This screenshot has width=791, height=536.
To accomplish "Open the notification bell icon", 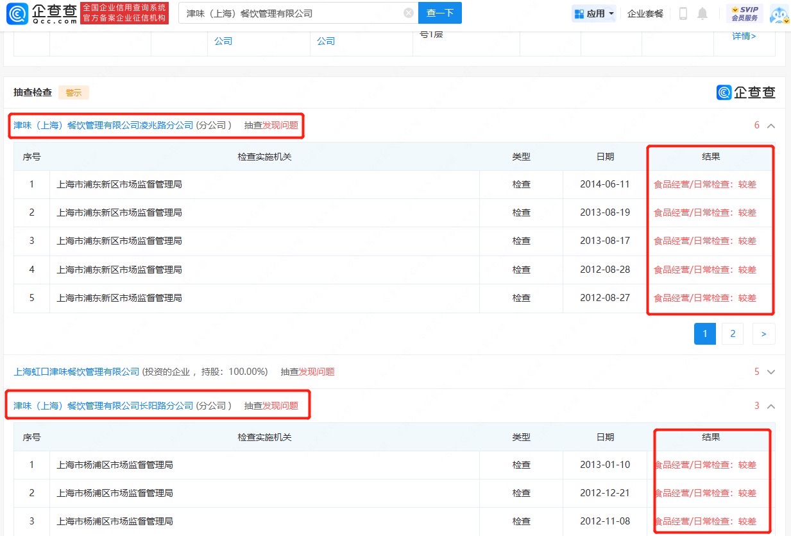I will [x=703, y=13].
